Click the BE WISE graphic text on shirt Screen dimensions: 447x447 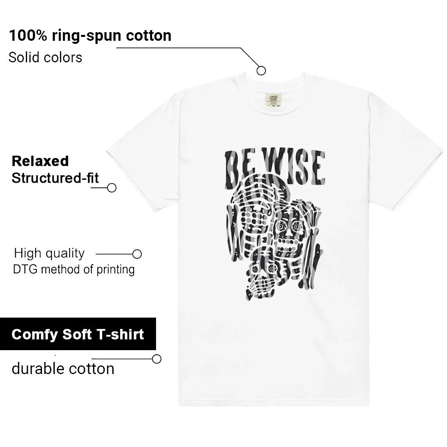[x=275, y=167]
